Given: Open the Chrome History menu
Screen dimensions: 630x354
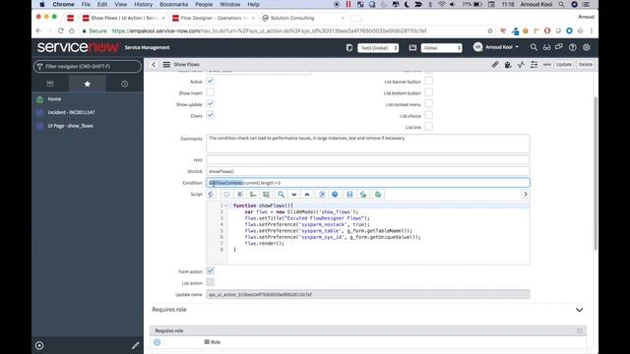Looking at the screenshot, I should click(x=143, y=4).
